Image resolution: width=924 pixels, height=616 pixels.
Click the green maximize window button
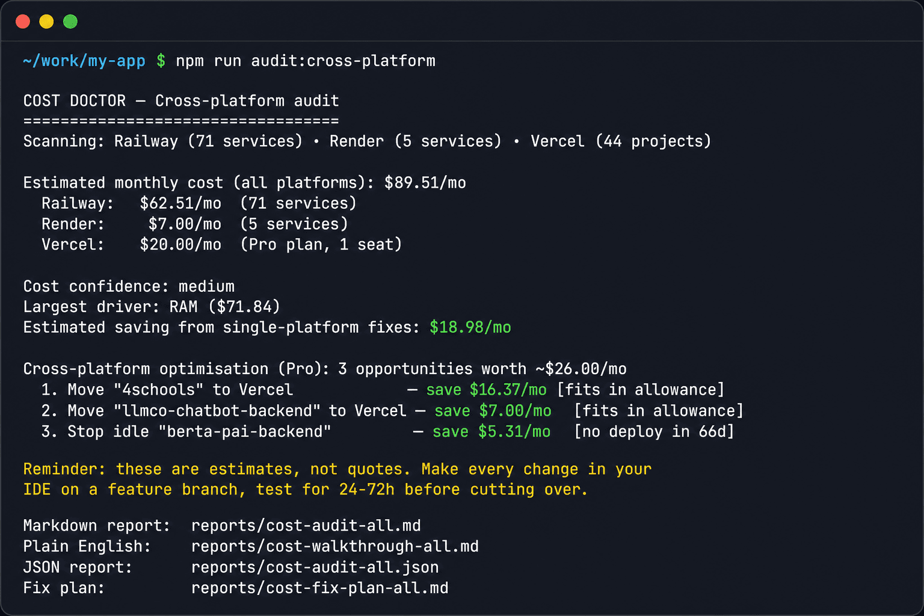pyautogui.click(x=70, y=22)
